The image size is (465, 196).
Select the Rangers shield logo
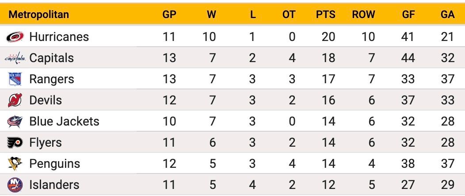(15, 79)
